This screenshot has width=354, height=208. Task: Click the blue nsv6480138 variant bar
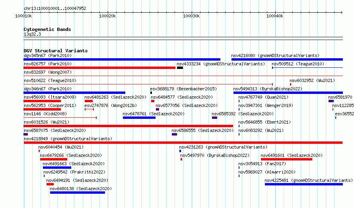[x=78, y=193]
